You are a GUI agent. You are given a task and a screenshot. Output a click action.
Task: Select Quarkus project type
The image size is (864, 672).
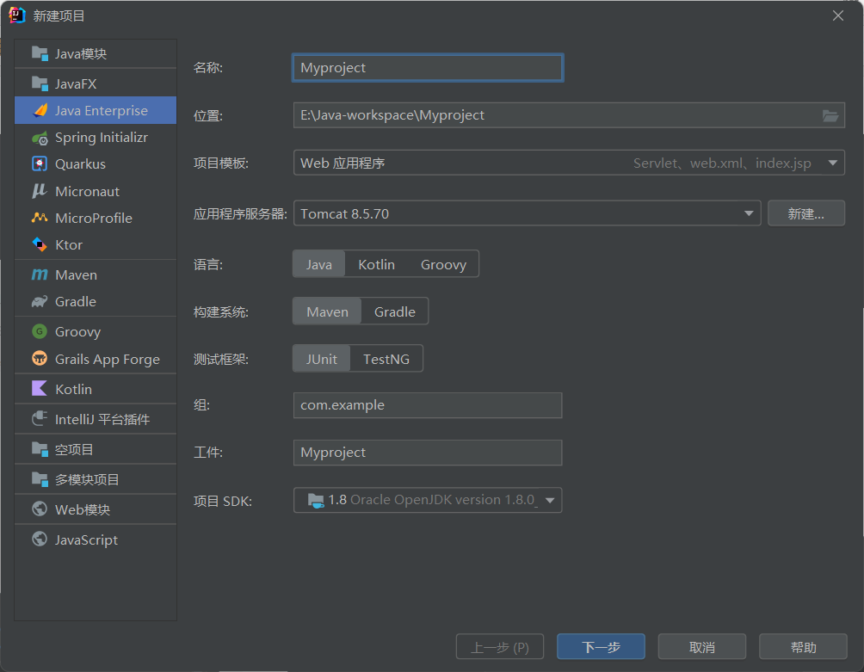click(x=96, y=164)
